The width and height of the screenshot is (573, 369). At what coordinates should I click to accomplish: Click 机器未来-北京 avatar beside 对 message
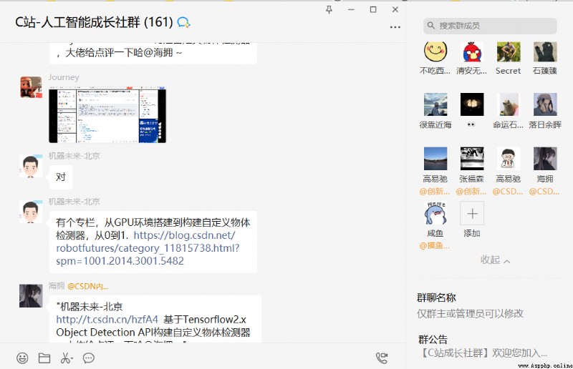click(x=31, y=167)
